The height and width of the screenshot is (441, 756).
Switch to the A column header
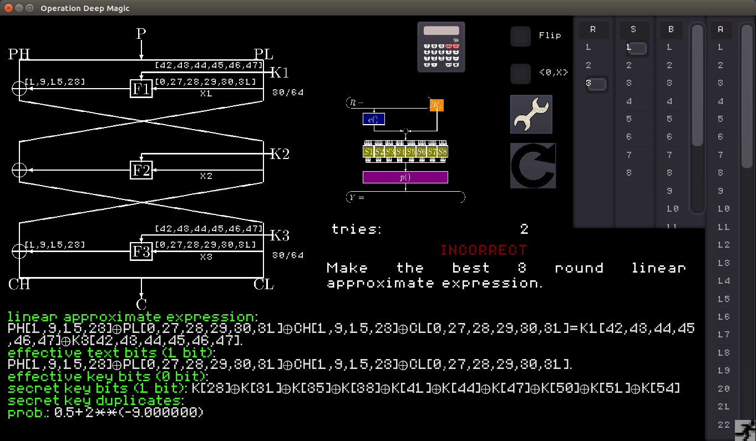point(721,29)
